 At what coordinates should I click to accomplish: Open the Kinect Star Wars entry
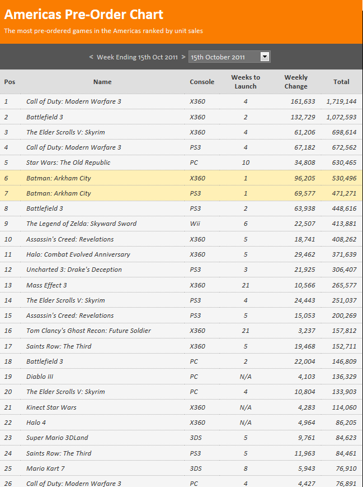point(51,407)
